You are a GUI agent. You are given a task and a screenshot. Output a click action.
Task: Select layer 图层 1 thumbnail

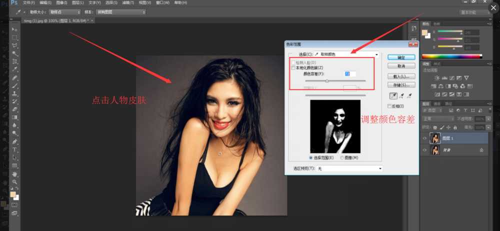[434, 138]
